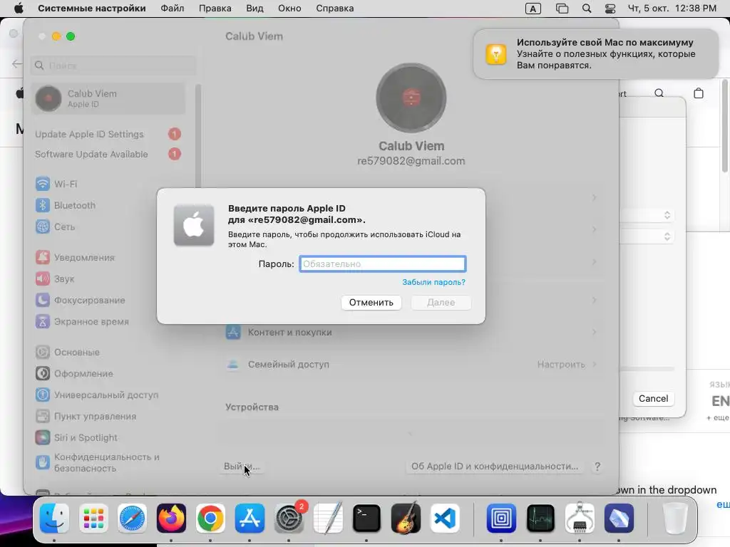Click the Отменить button in dialog
The image size is (730, 547).
tap(371, 302)
